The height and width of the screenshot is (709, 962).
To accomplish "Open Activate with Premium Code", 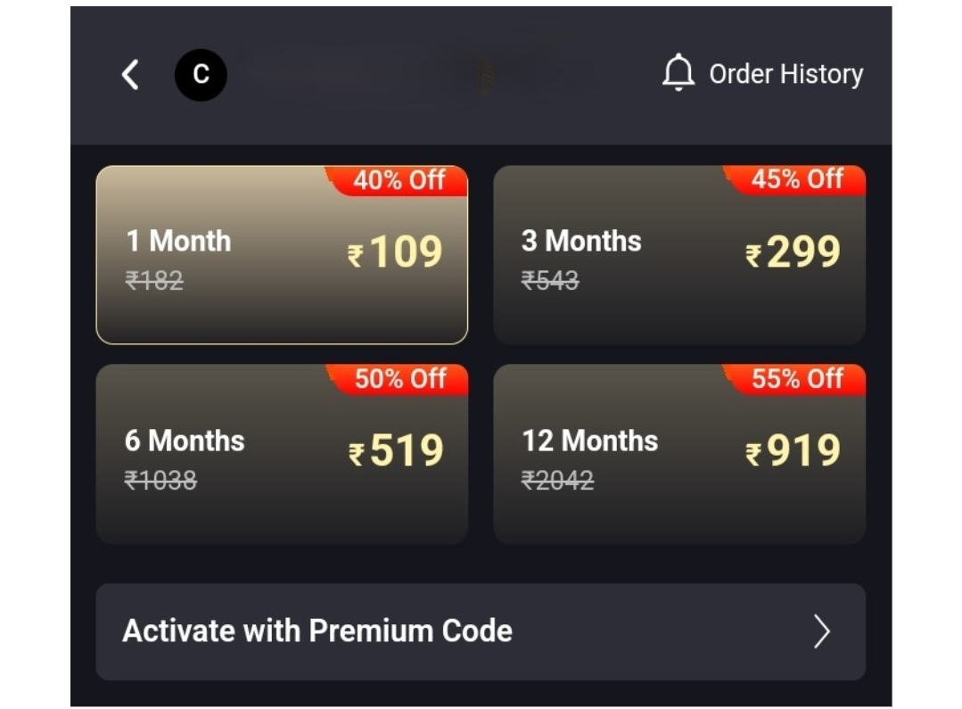I will (x=317, y=631).
